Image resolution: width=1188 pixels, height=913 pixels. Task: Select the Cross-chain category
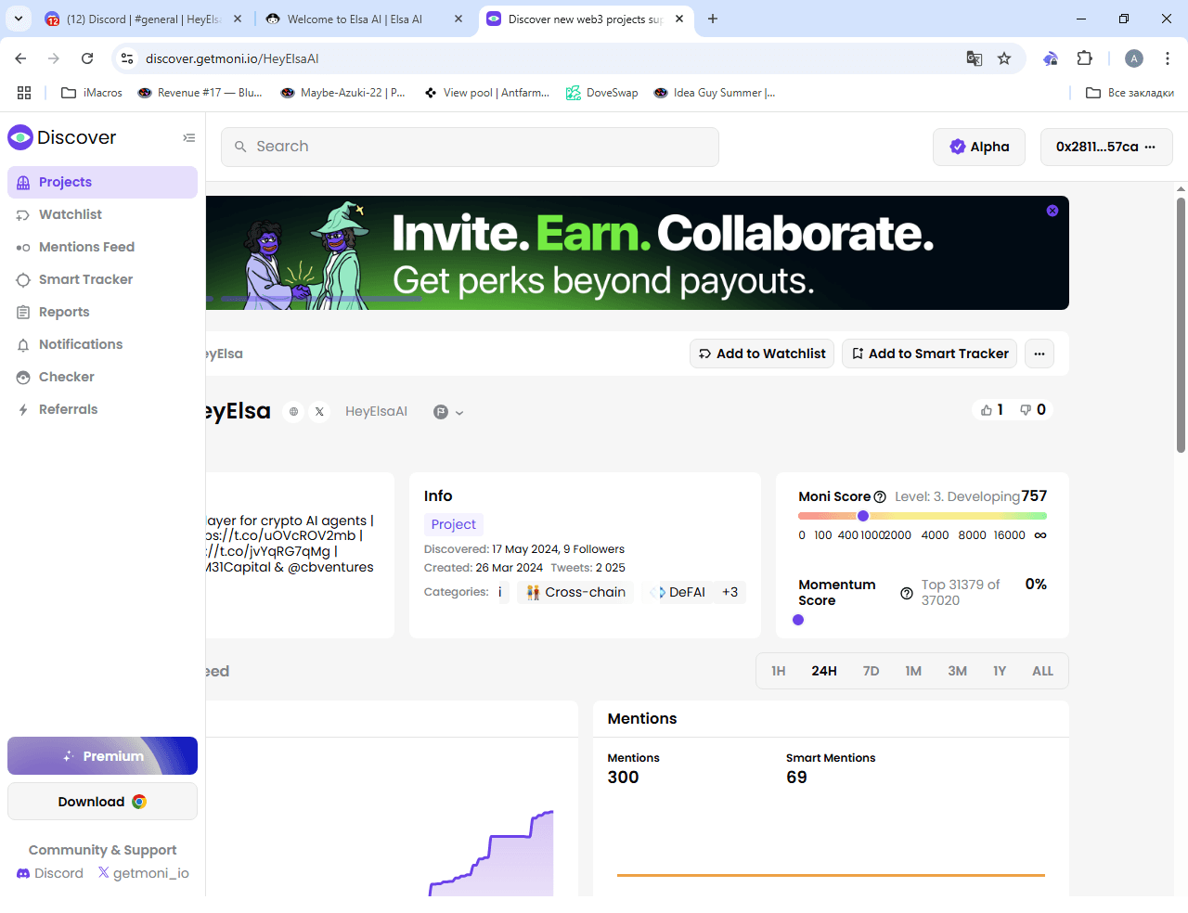click(x=575, y=592)
